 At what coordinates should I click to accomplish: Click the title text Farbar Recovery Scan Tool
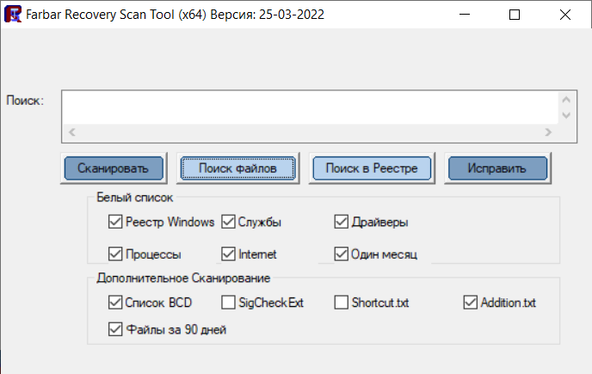click(100, 15)
